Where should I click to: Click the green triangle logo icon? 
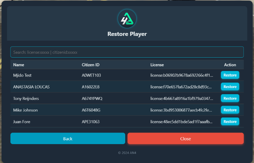pyautogui.click(x=127, y=19)
